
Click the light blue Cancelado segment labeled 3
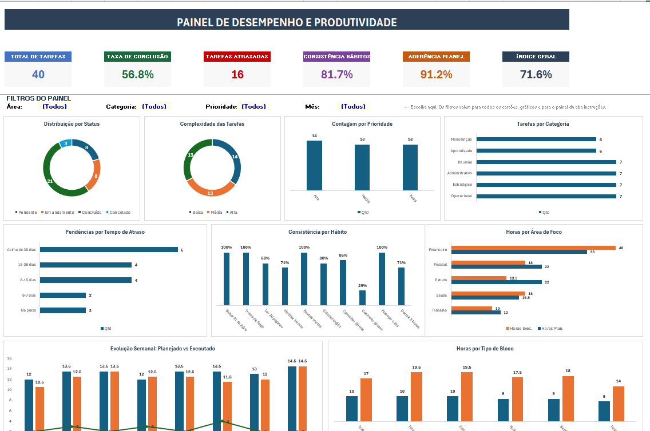pyautogui.click(x=65, y=143)
